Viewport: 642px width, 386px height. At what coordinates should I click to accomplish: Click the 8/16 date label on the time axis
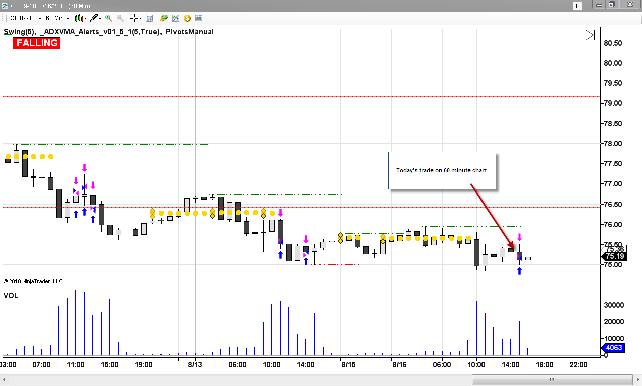(399, 365)
